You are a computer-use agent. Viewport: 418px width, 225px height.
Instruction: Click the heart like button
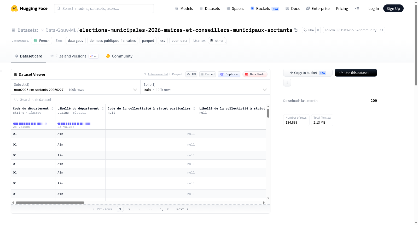coord(309,30)
